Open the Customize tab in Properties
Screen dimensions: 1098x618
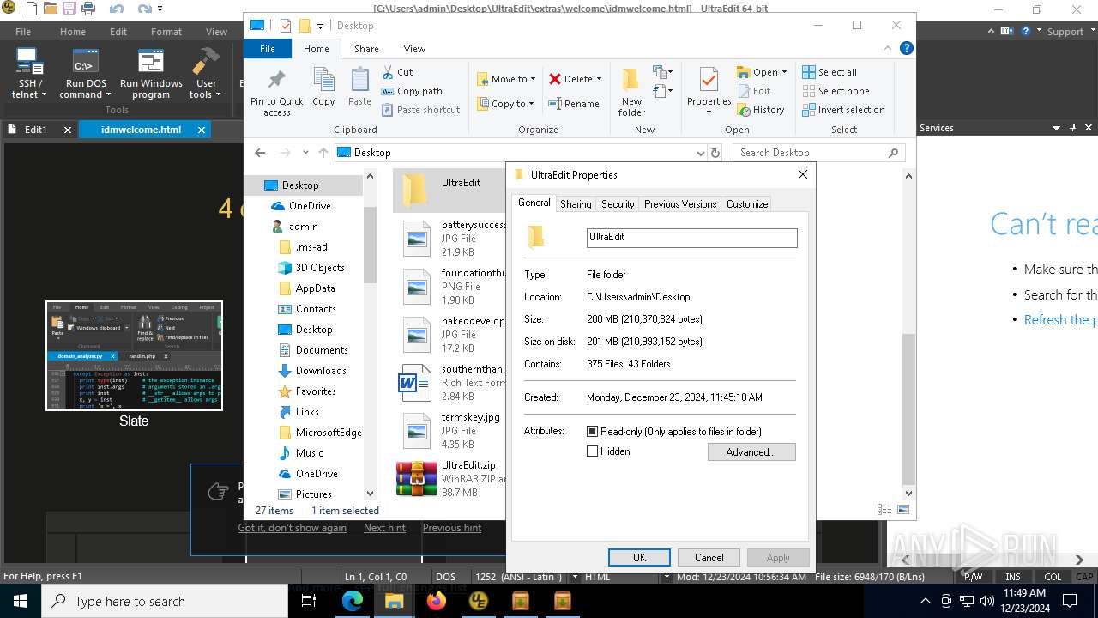coord(747,204)
